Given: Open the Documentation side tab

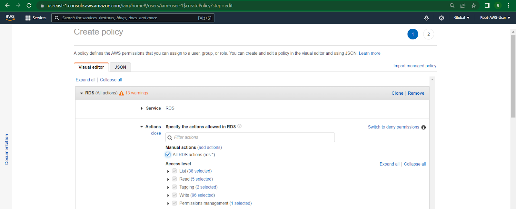Looking at the screenshot, I should click(x=6, y=149).
